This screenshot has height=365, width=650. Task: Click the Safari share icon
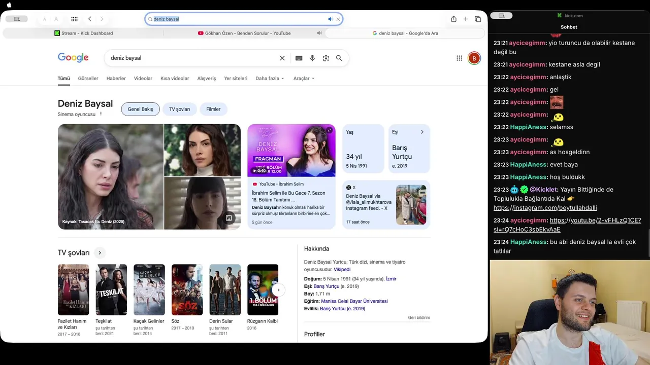(x=453, y=19)
